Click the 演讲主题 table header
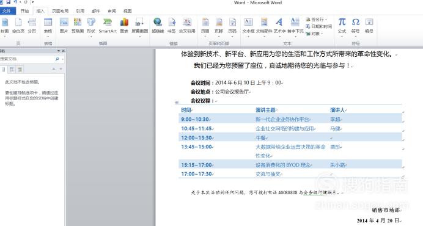Image resolution: width=423 pixels, height=226 pixels. click(266, 110)
